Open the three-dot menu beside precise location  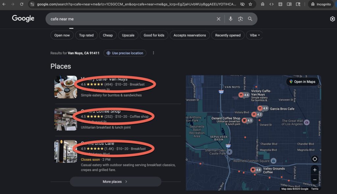tap(153, 53)
